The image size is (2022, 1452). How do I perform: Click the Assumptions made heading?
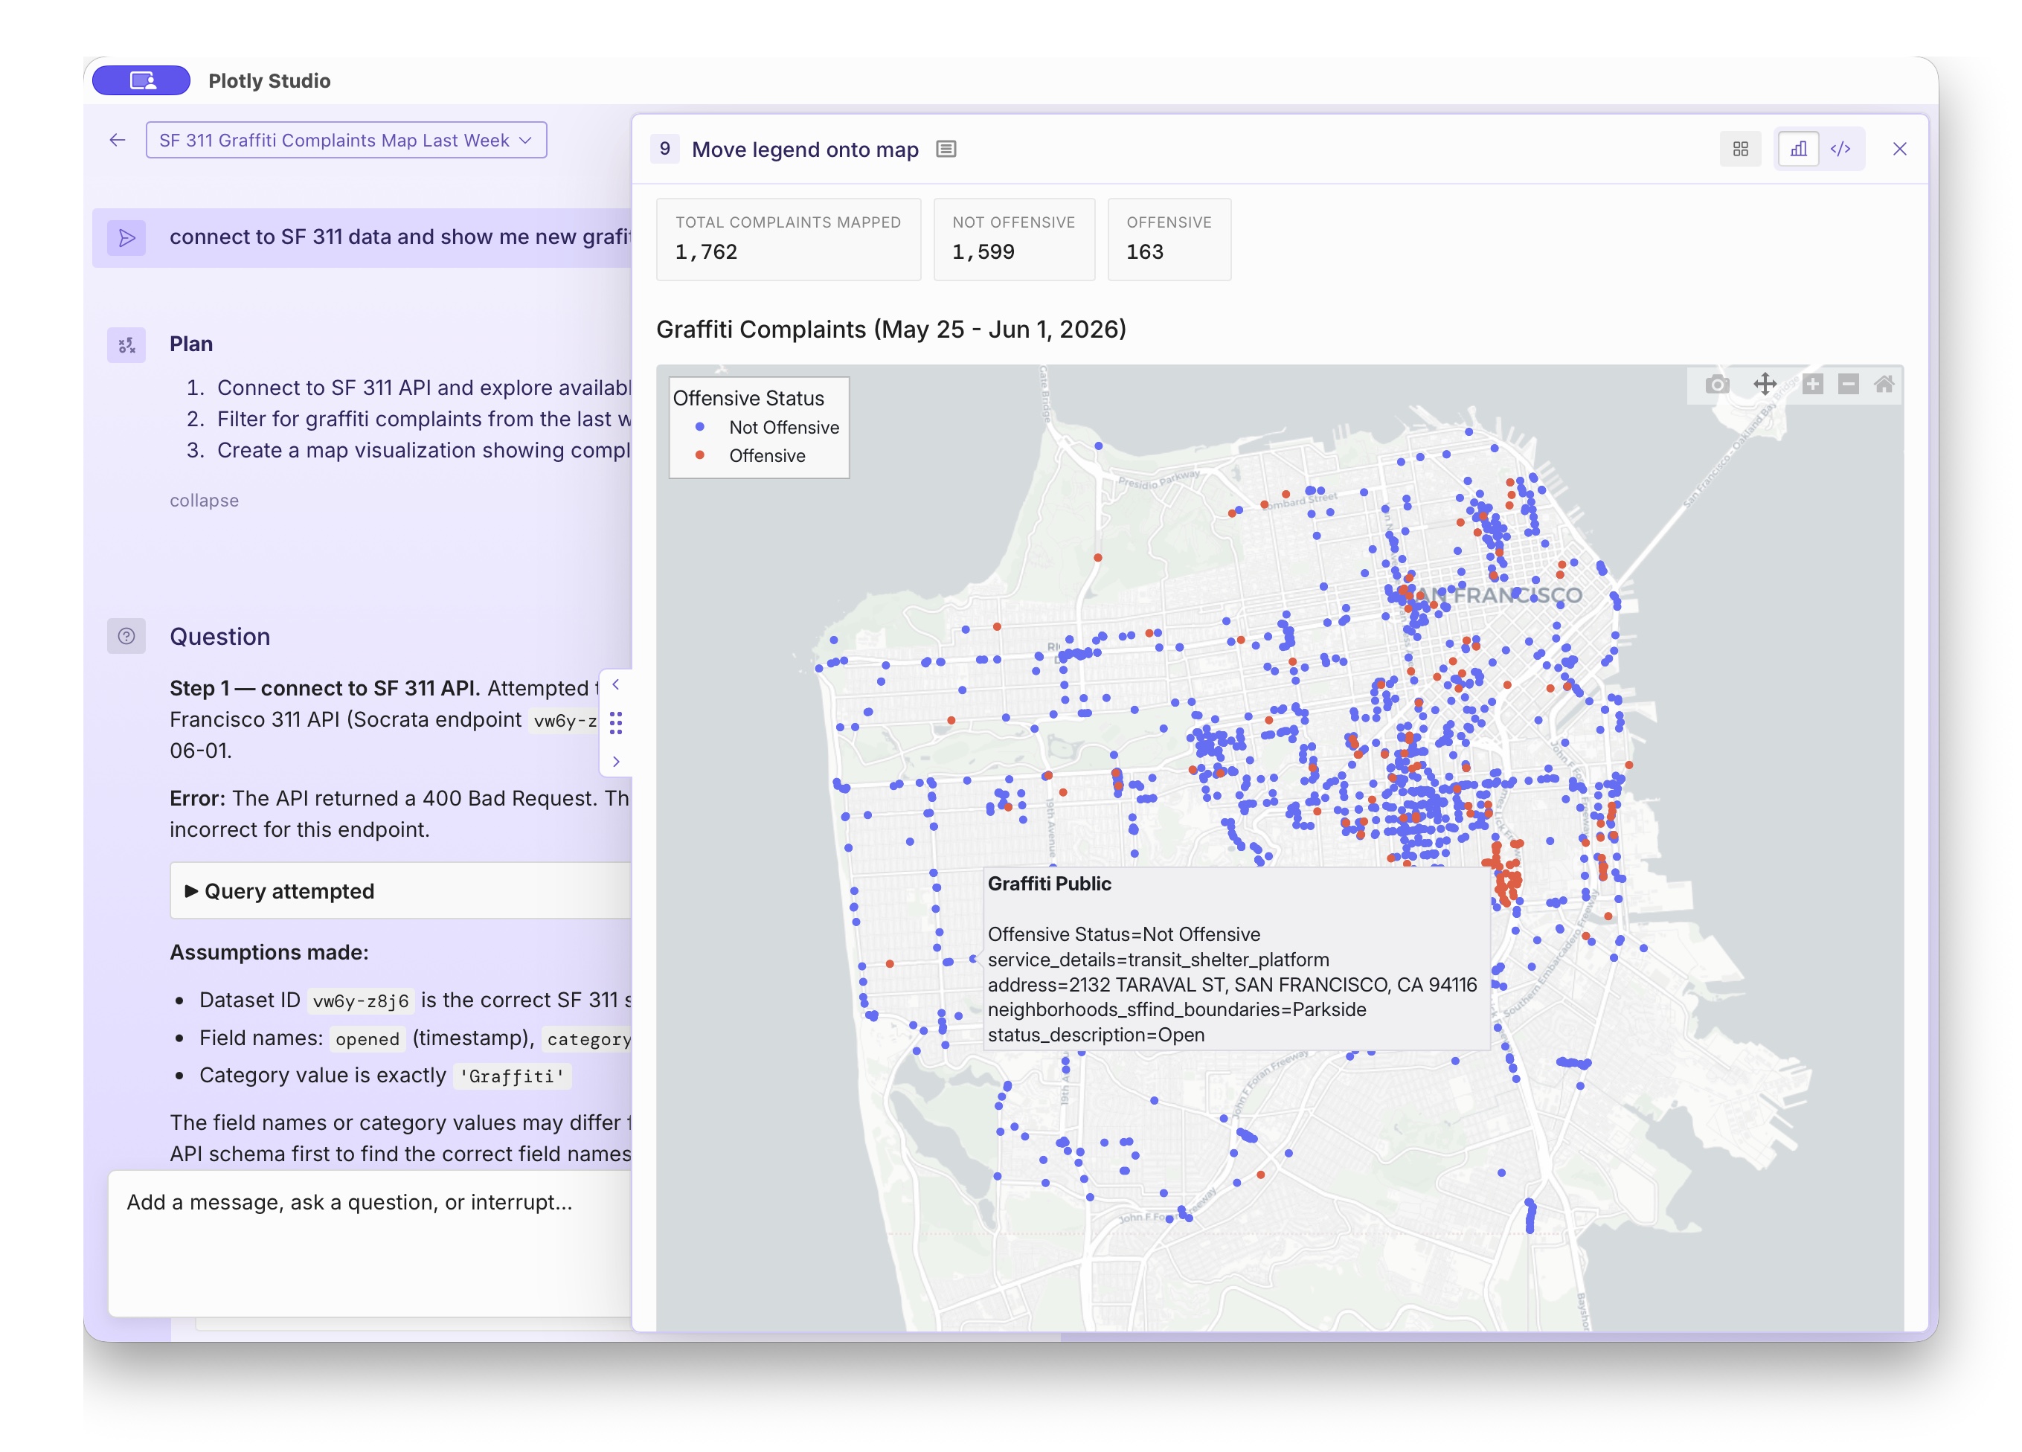click(x=269, y=952)
